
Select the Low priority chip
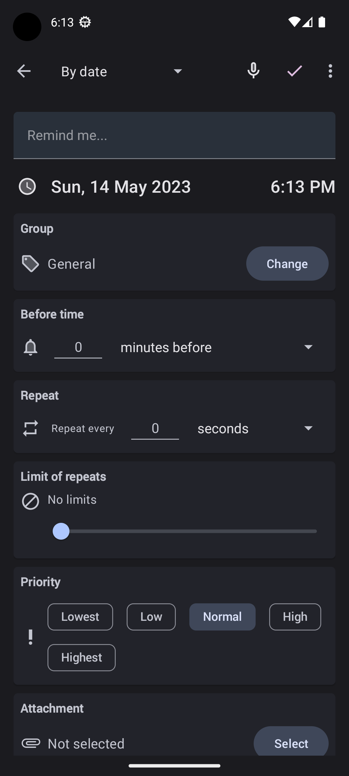(x=151, y=617)
